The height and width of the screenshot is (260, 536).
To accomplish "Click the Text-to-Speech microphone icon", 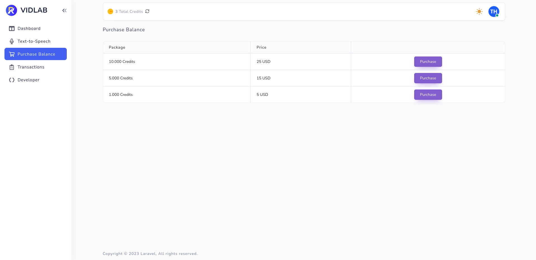I will [x=12, y=41].
